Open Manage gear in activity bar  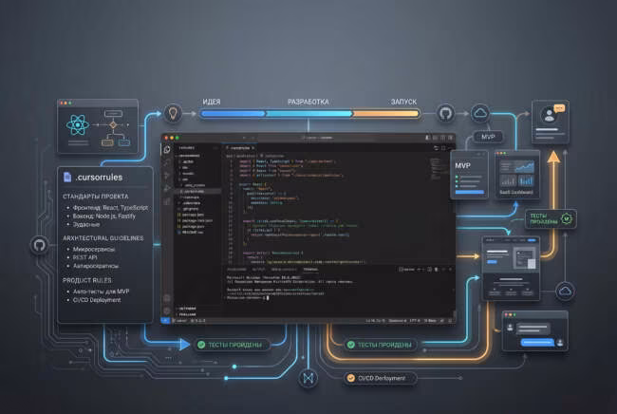click(167, 310)
